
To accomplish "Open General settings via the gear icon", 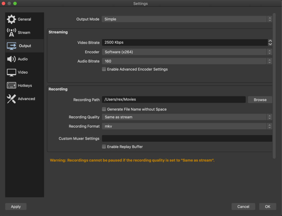I will pyautogui.click(x=11, y=19).
